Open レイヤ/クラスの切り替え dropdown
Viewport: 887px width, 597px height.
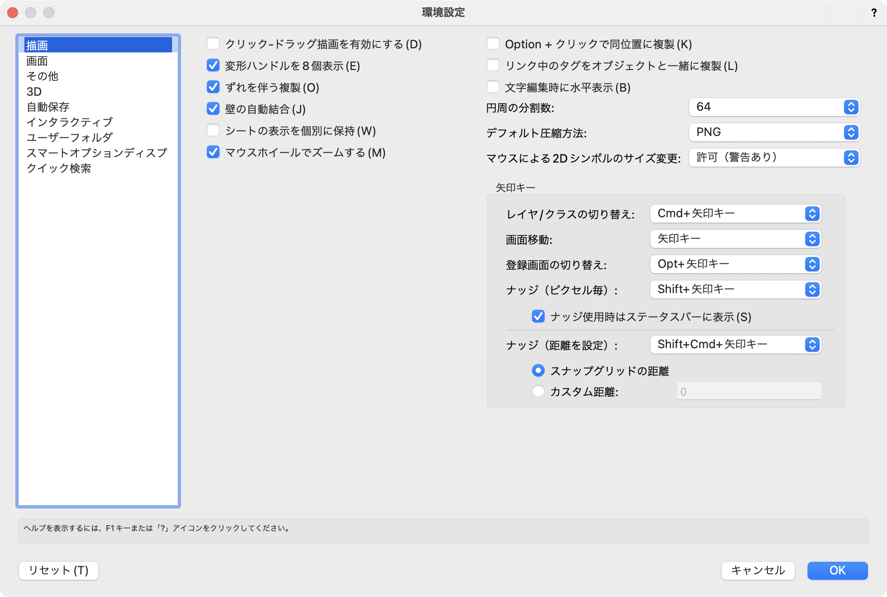(x=735, y=214)
